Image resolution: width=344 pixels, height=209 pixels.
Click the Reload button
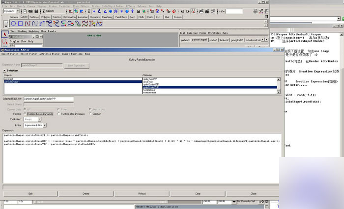click(142, 194)
